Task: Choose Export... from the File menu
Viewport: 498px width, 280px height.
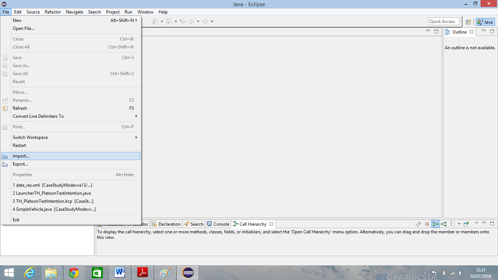Action: tap(20, 164)
